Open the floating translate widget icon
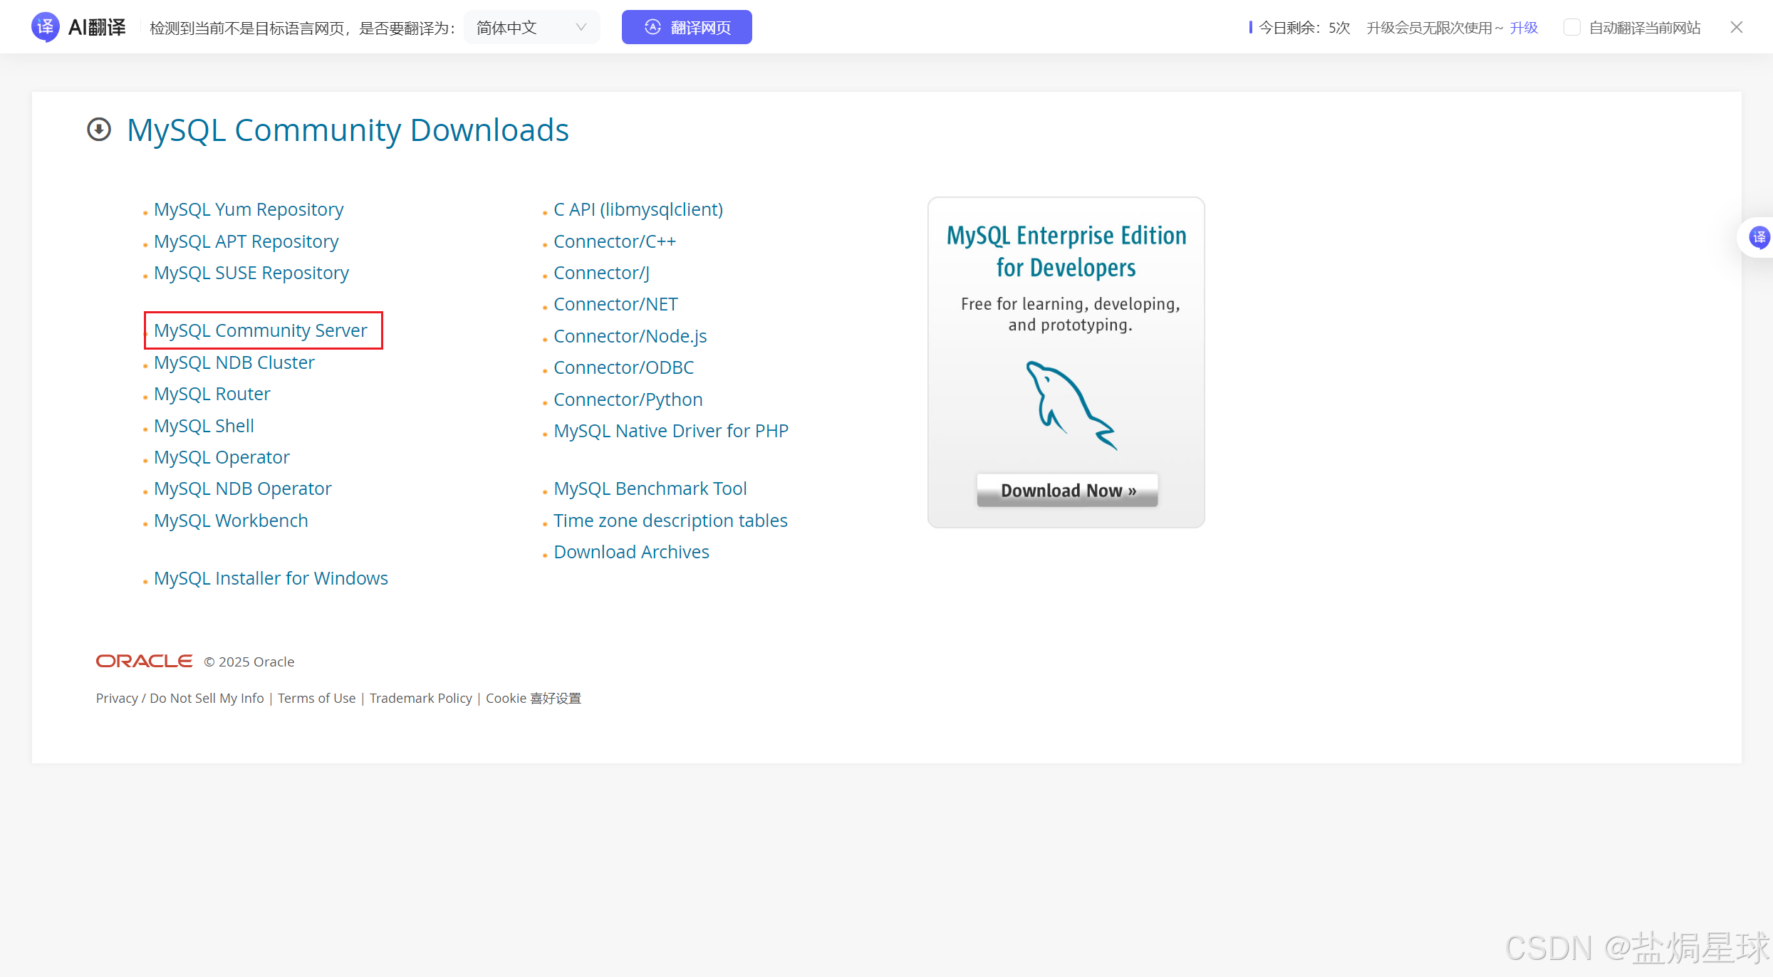 coord(1759,237)
